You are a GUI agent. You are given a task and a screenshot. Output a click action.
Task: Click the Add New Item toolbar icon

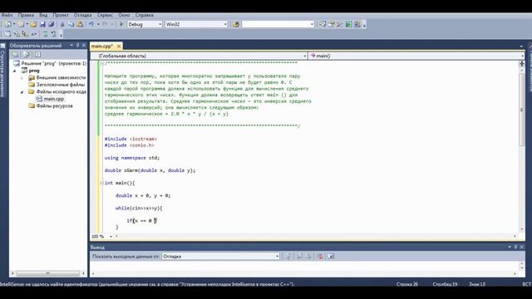[21, 24]
